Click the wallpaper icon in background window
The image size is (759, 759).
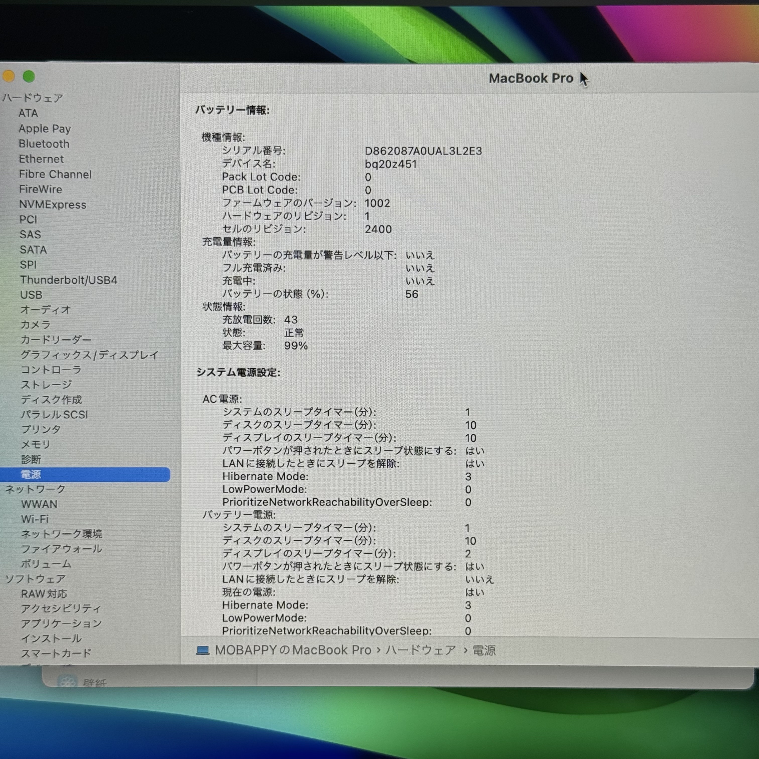click(x=67, y=682)
